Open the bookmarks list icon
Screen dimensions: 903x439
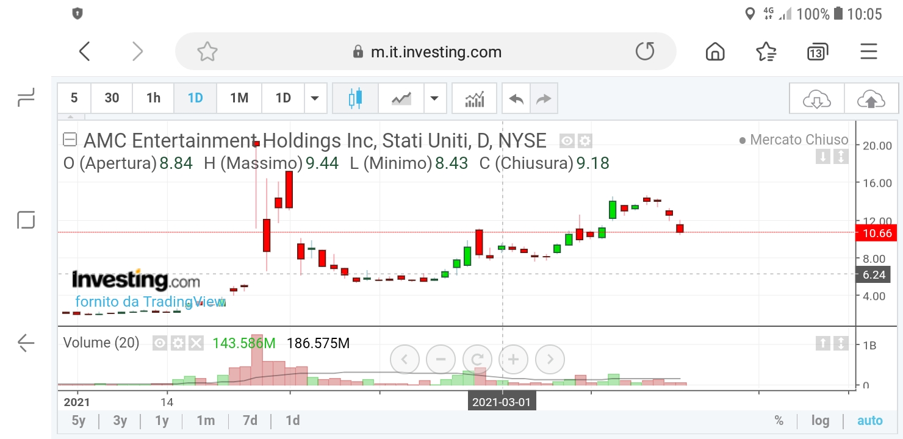pos(766,52)
